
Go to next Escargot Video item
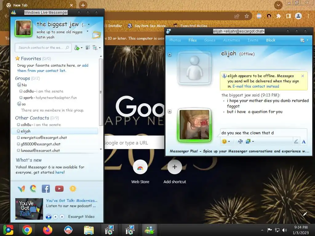(62, 217)
